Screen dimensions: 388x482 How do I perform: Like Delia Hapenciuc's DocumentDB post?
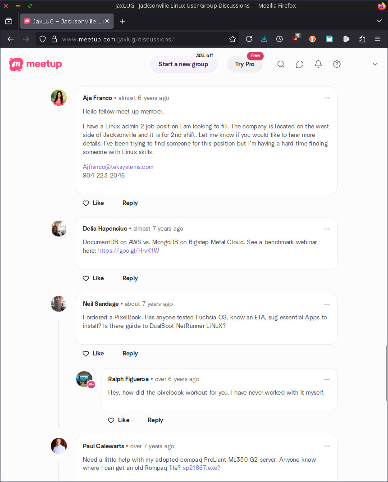click(x=93, y=278)
